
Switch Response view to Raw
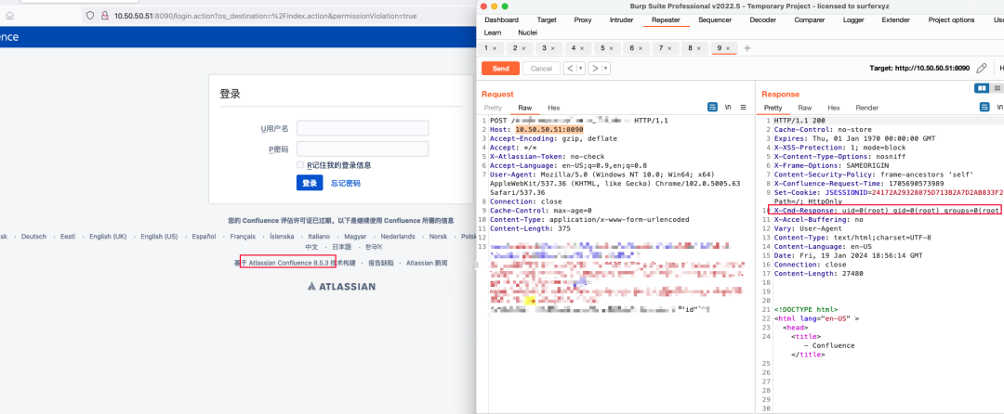pos(805,108)
